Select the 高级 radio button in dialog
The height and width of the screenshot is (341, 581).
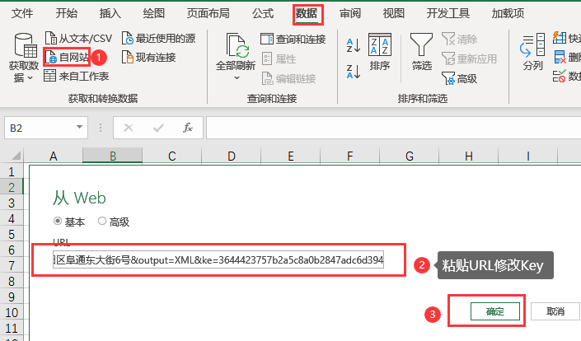point(102,221)
